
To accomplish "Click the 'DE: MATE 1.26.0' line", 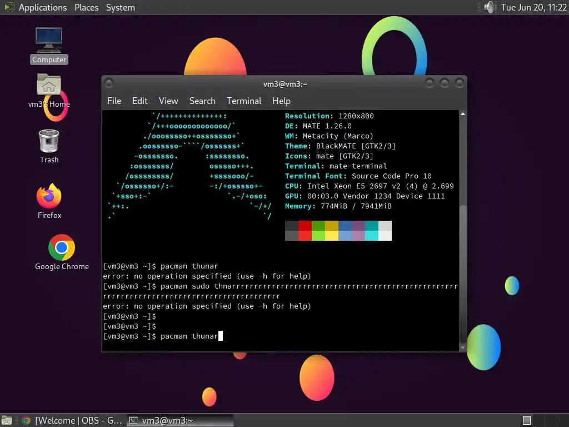I will 318,126.
